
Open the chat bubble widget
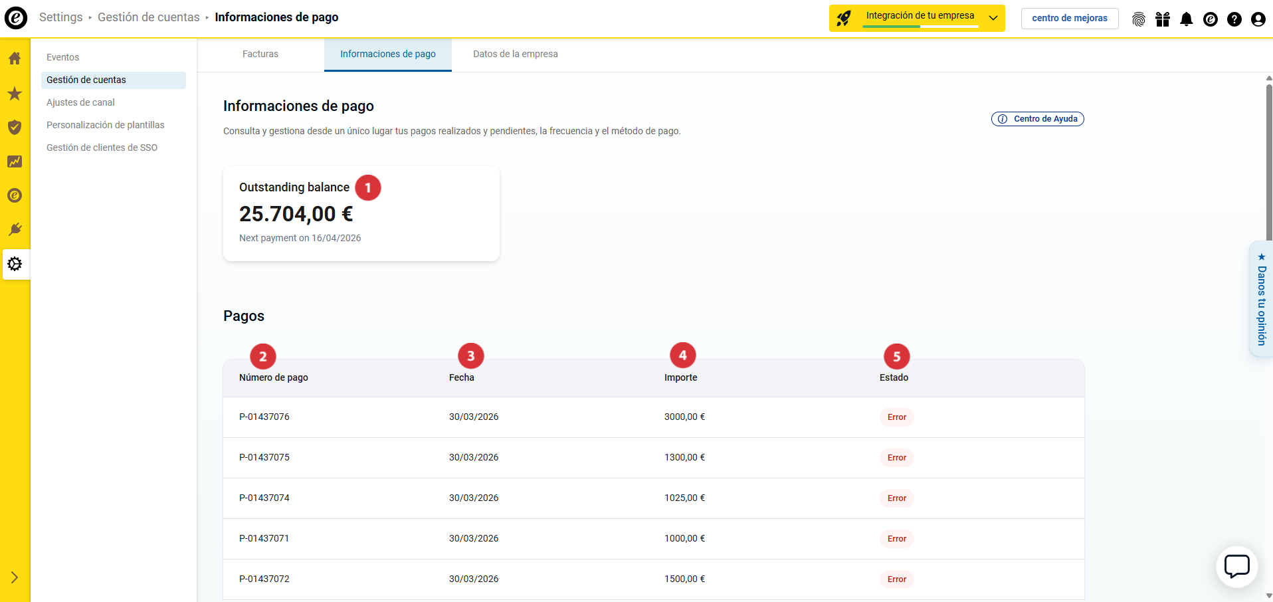pos(1236,567)
